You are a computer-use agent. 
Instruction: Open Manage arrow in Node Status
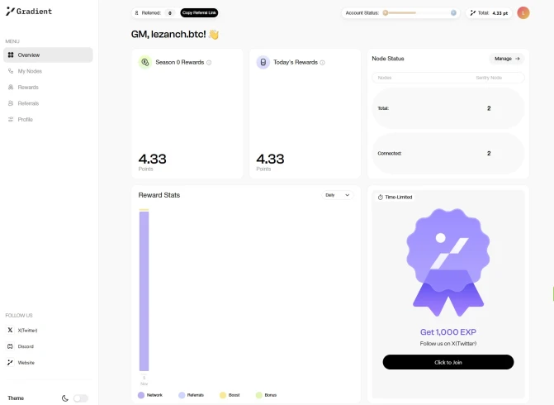point(507,59)
